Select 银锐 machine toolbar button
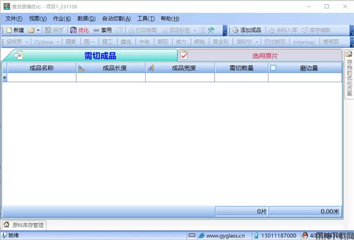Image resolution: width=354 pixels, height=240 pixels. (x=199, y=42)
